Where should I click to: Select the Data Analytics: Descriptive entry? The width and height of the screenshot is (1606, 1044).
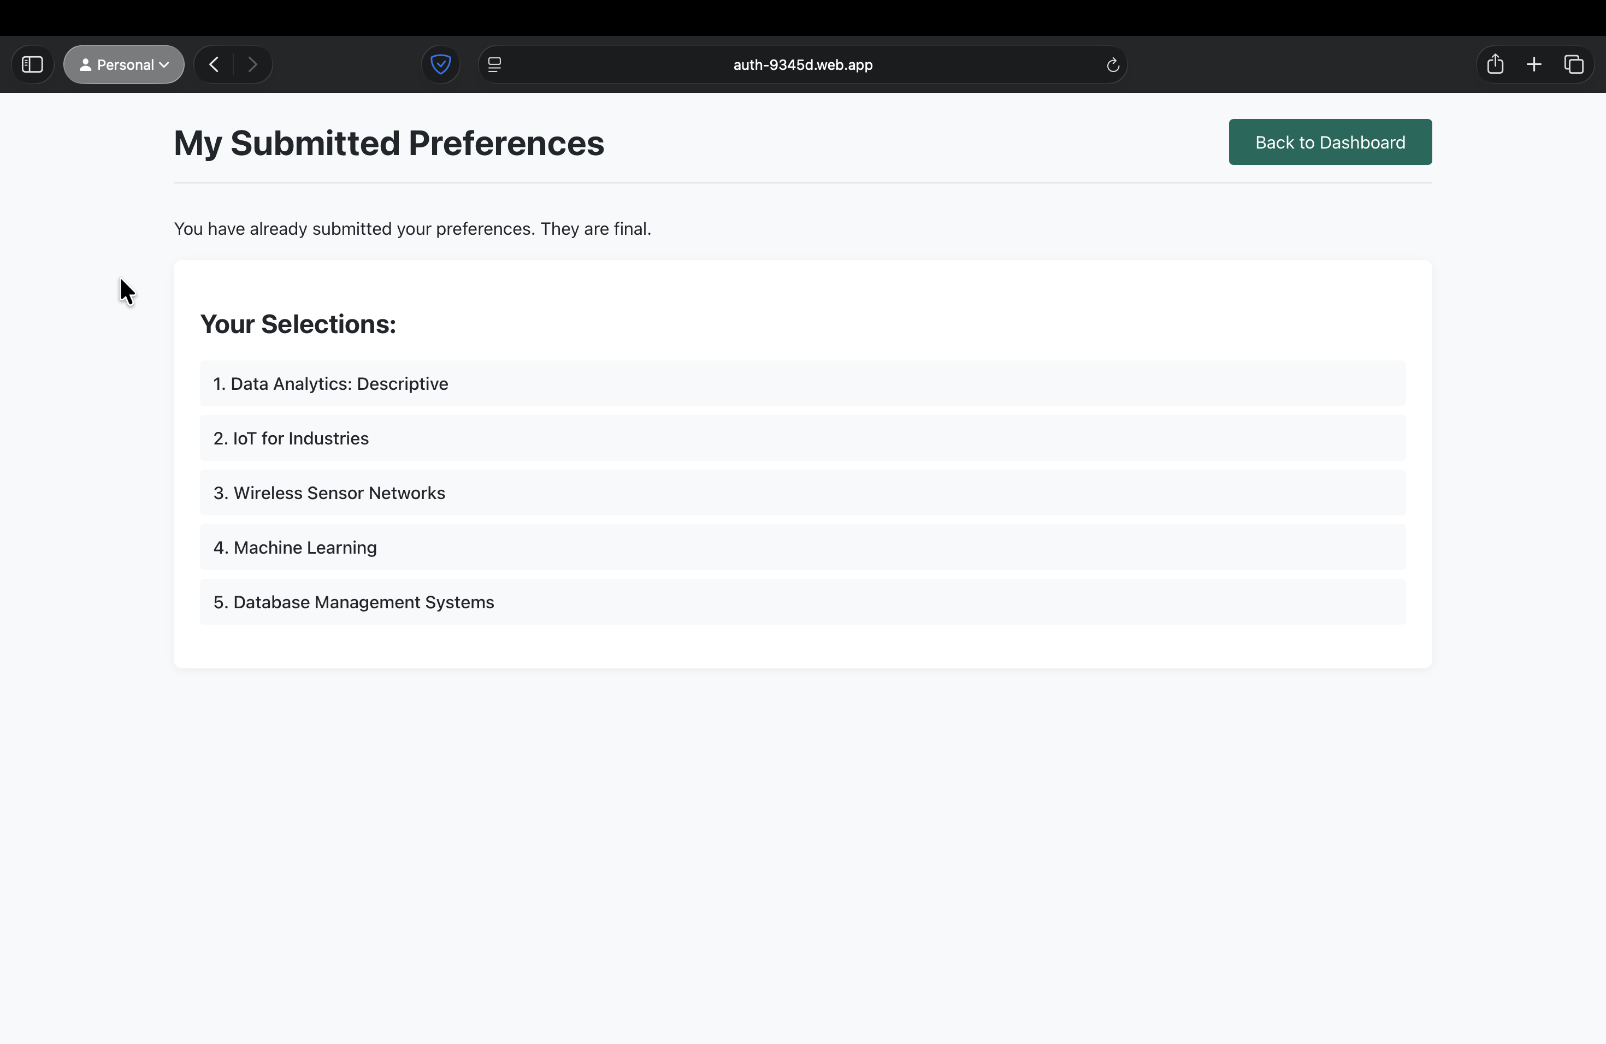tap(802, 383)
